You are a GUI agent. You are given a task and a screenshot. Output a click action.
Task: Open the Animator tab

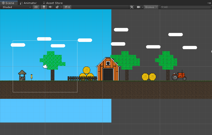pos(28,3)
